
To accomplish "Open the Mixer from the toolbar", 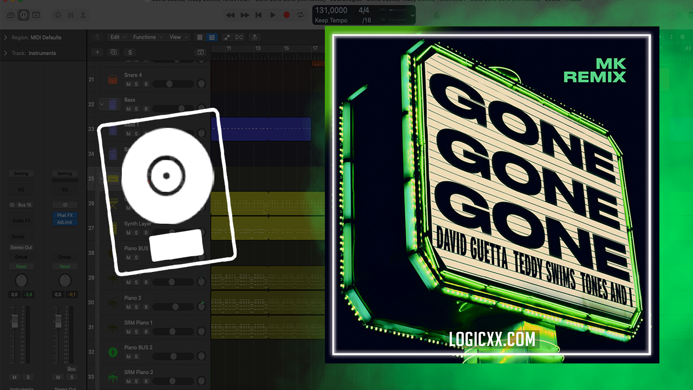I will click(70, 15).
